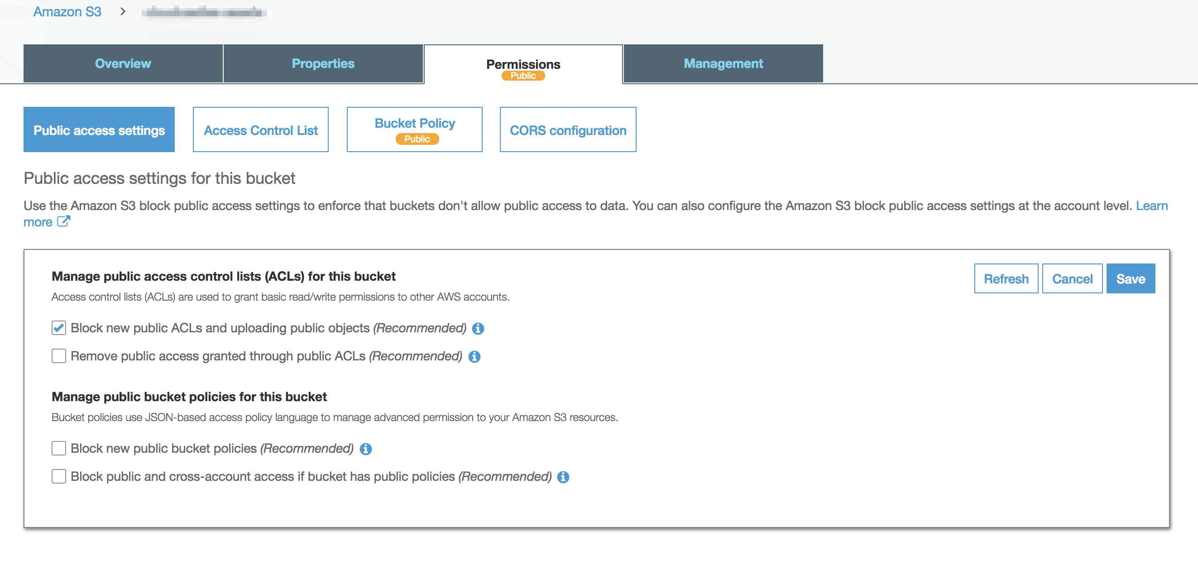Save the public access settings
Viewport: 1198px width, 575px height.
click(x=1131, y=278)
